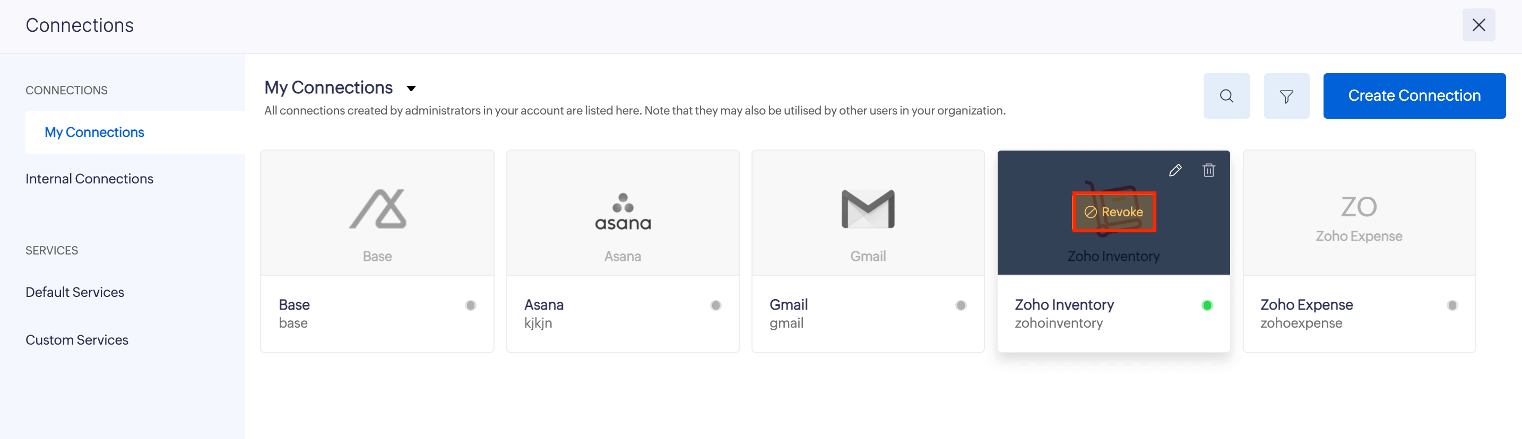Viewport: 1522px width, 439px height.
Task: Delete Zoho Inventory connection via trash icon
Action: pos(1208,171)
